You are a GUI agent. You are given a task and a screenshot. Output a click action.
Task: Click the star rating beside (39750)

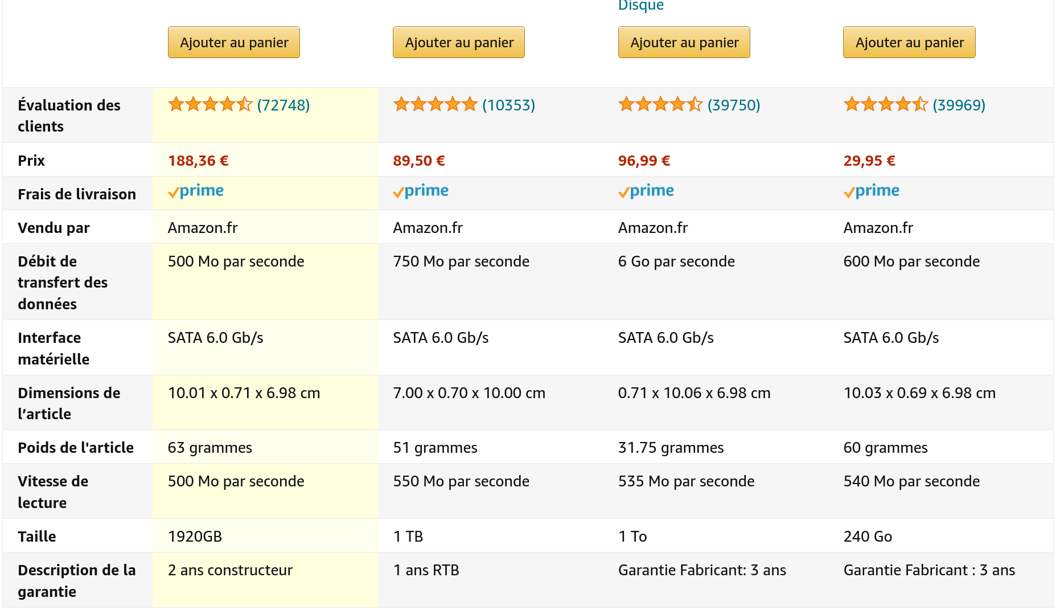click(x=660, y=105)
